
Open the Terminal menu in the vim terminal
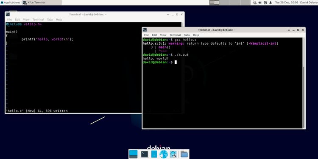38,19
